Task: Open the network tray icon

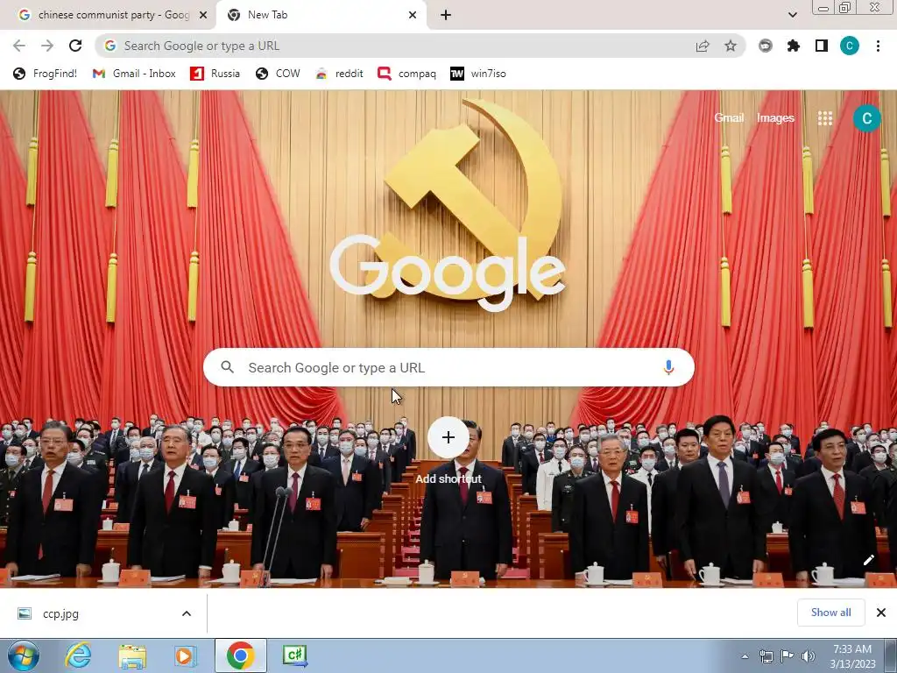Action: 766,656
